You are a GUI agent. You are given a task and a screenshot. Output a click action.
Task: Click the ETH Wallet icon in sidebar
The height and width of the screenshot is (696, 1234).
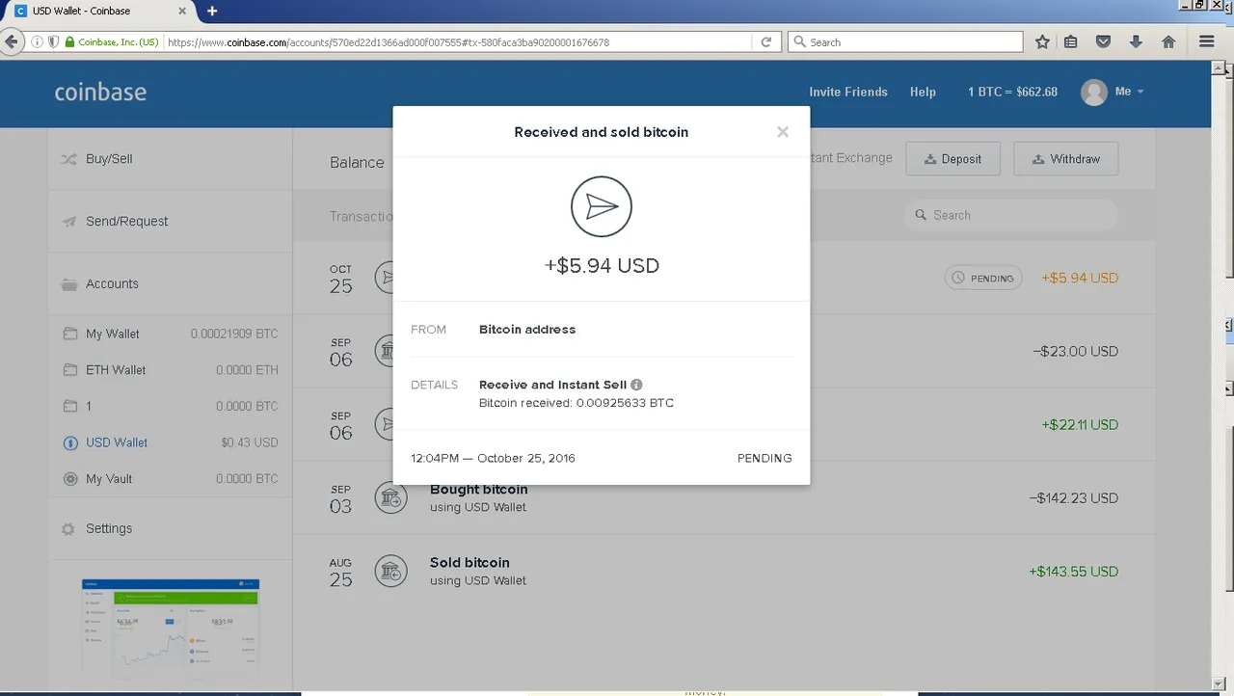pos(69,369)
